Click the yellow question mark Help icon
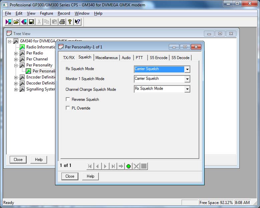Viewport: 260px width, 208px height. (70, 22)
